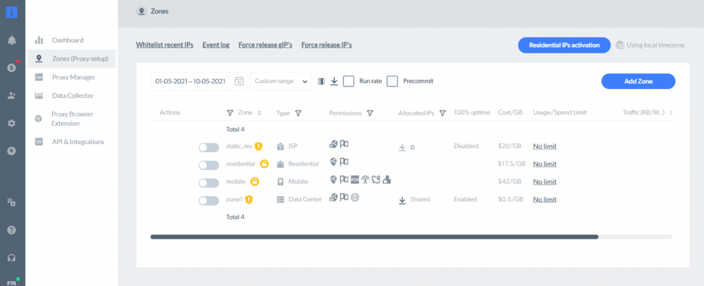This screenshot has width=704, height=286.
Task: Open the settings gear icon in sidebar
Action: 12,123
